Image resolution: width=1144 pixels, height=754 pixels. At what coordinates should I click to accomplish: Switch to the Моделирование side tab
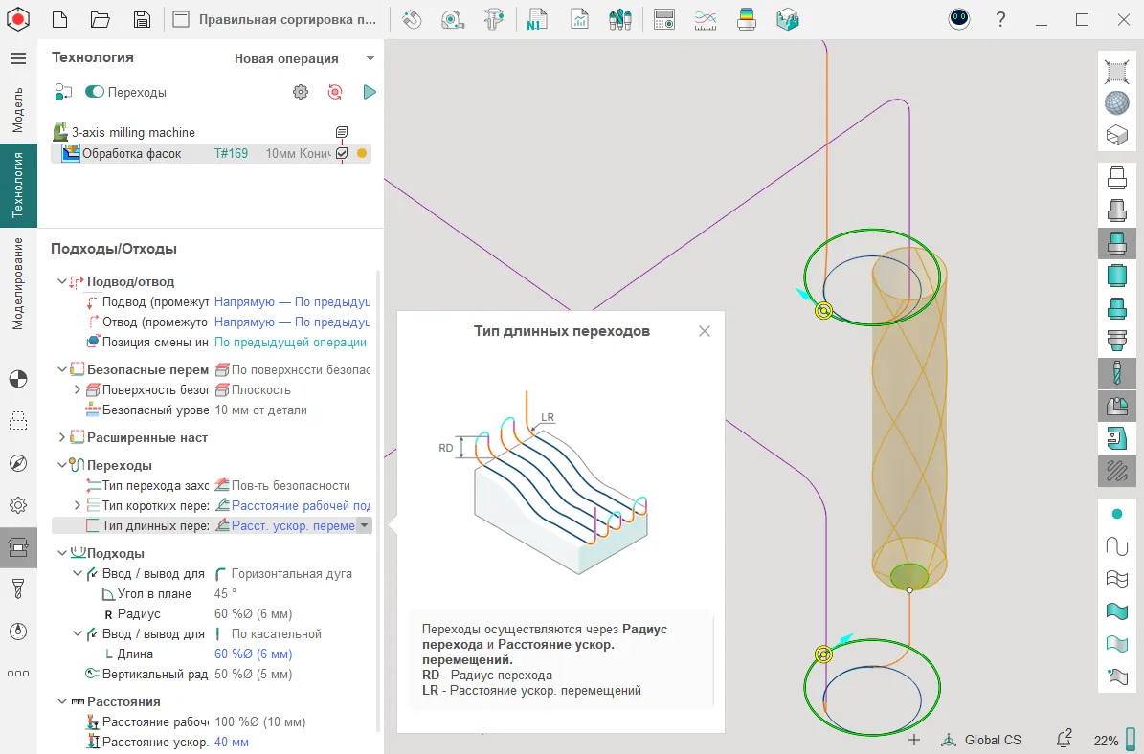(18, 284)
